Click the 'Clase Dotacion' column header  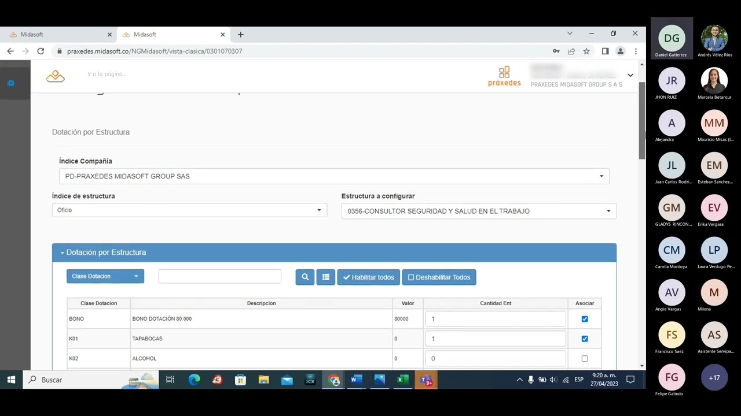[x=98, y=303]
